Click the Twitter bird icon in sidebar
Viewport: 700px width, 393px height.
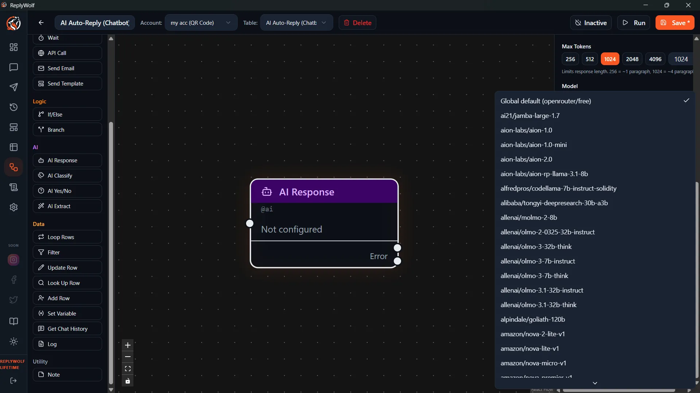13,300
